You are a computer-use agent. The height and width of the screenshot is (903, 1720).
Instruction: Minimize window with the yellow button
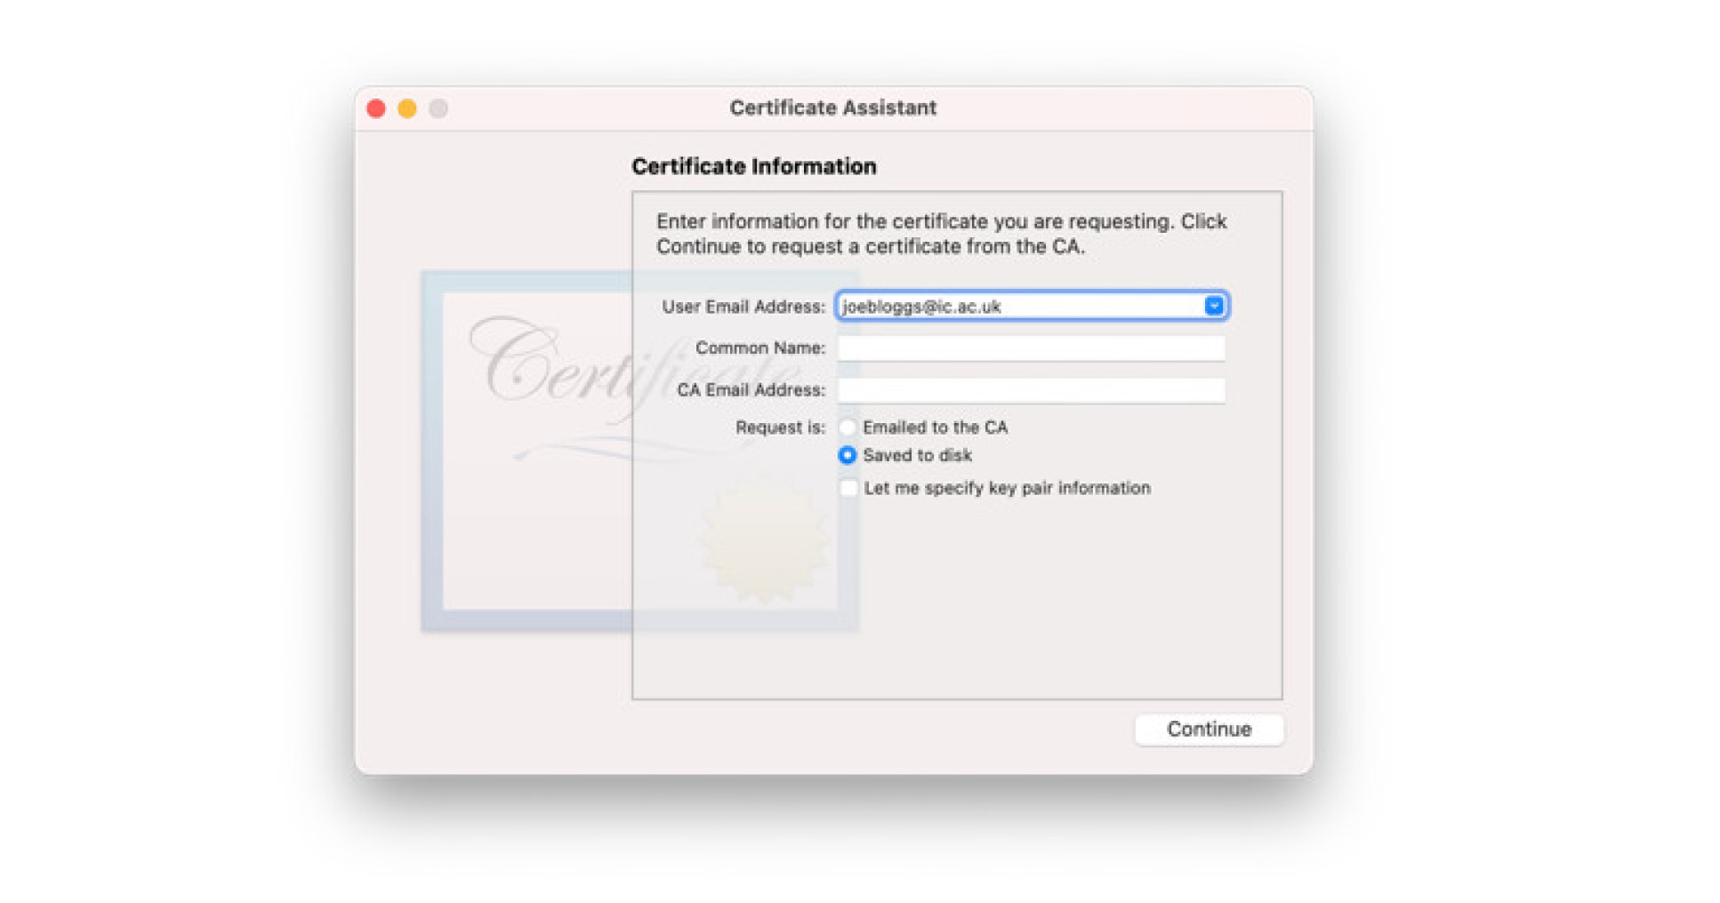coord(407,108)
